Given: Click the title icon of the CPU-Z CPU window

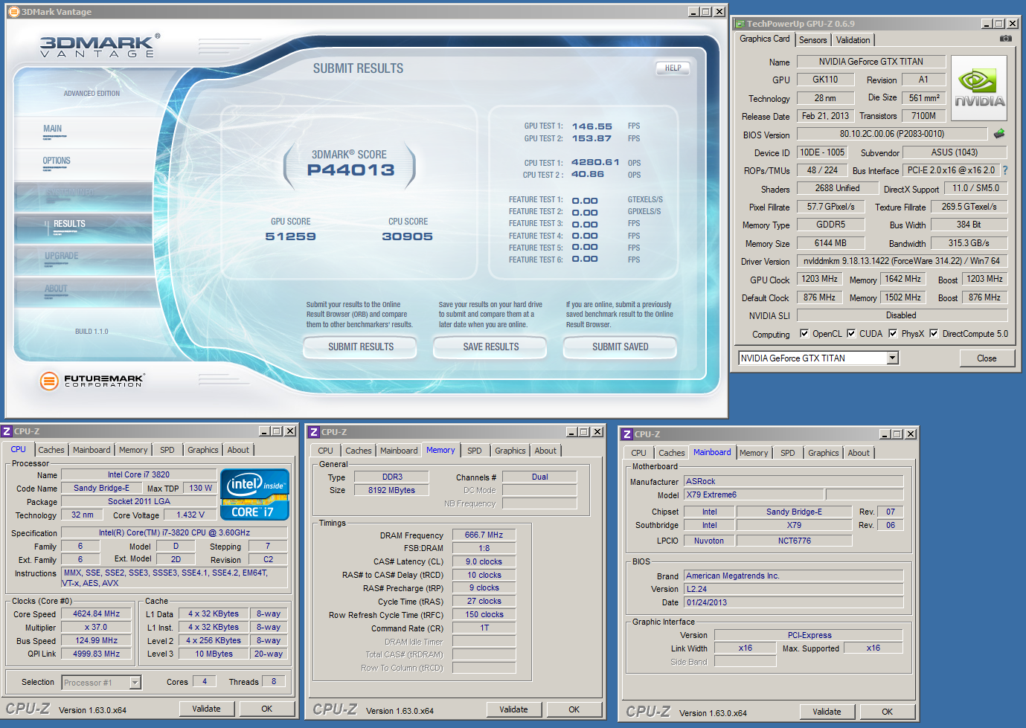Looking at the screenshot, I should [x=7, y=431].
